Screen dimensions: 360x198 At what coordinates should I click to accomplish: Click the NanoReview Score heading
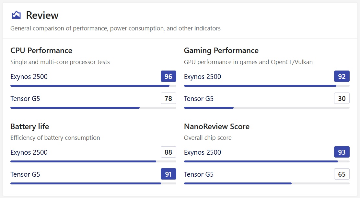click(x=216, y=126)
